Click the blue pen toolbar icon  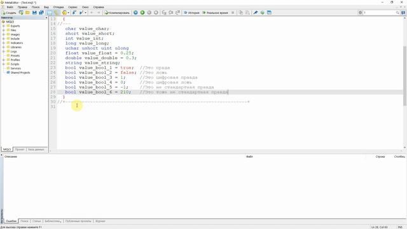coord(256,13)
